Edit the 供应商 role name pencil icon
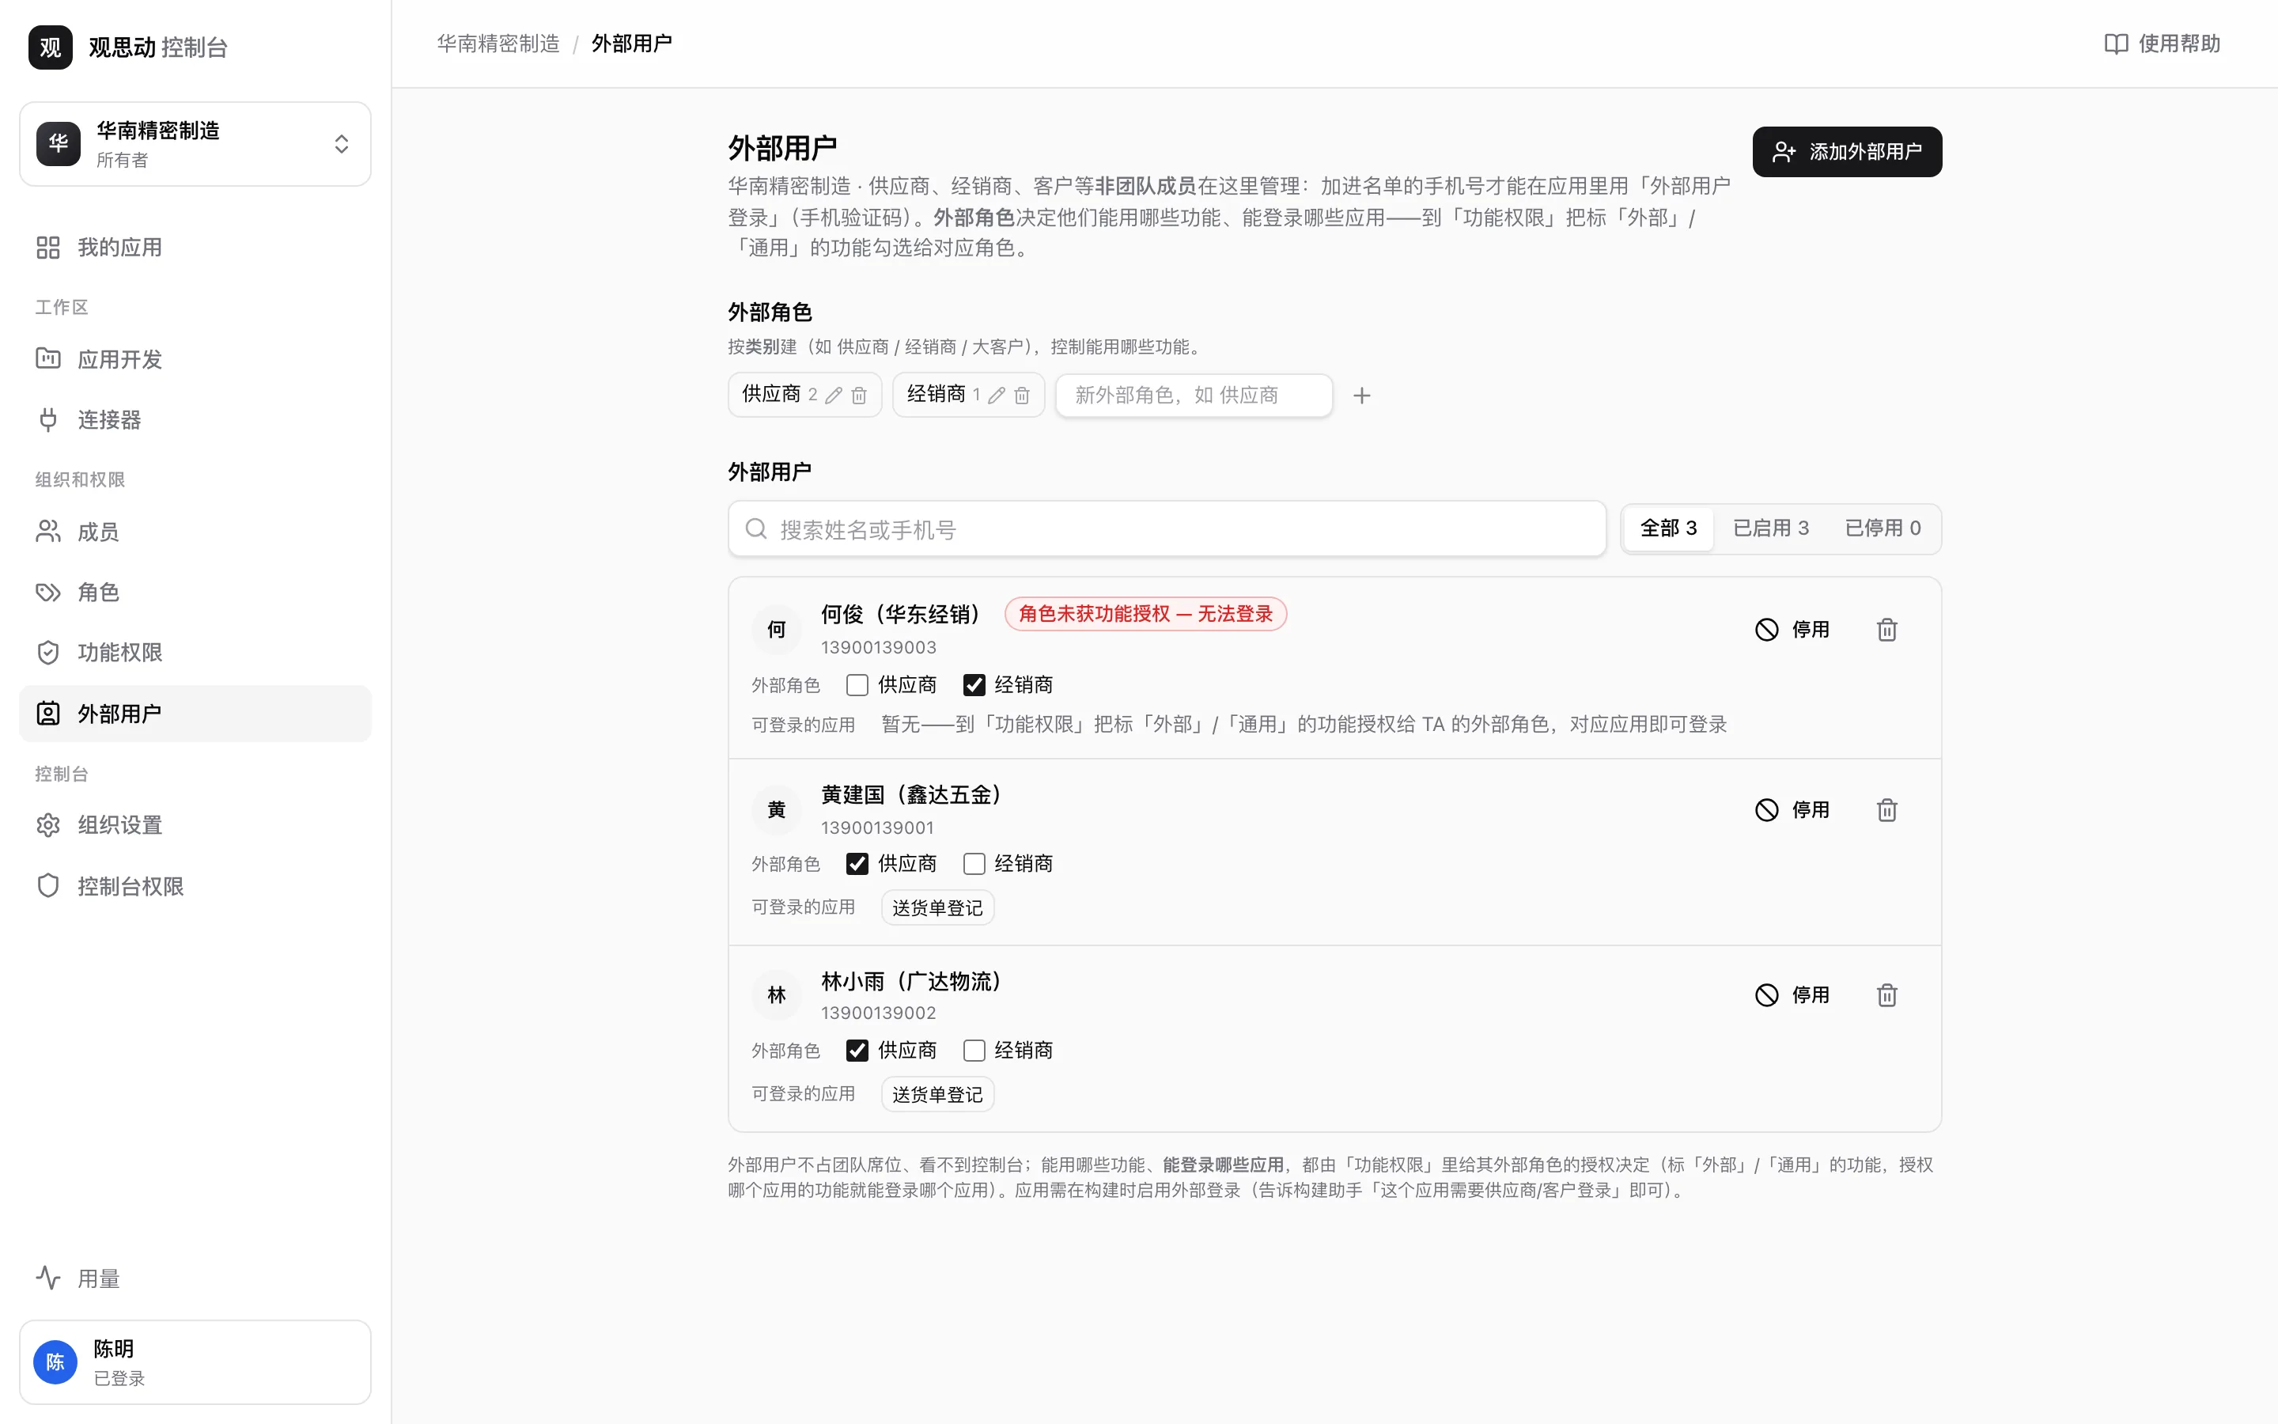2278x1424 pixels. [x=833, y=396]
